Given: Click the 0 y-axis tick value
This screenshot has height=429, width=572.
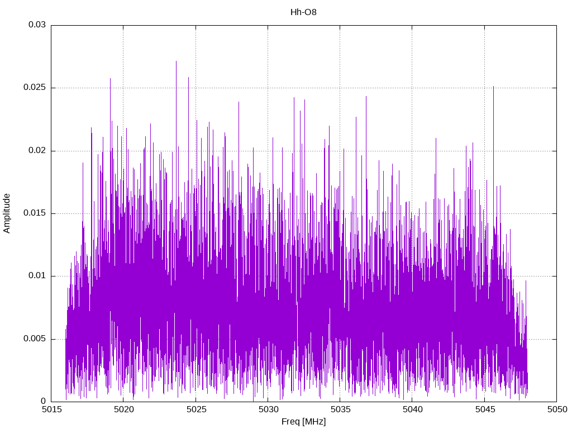Looking at the screenshot, I should point(44,401).
